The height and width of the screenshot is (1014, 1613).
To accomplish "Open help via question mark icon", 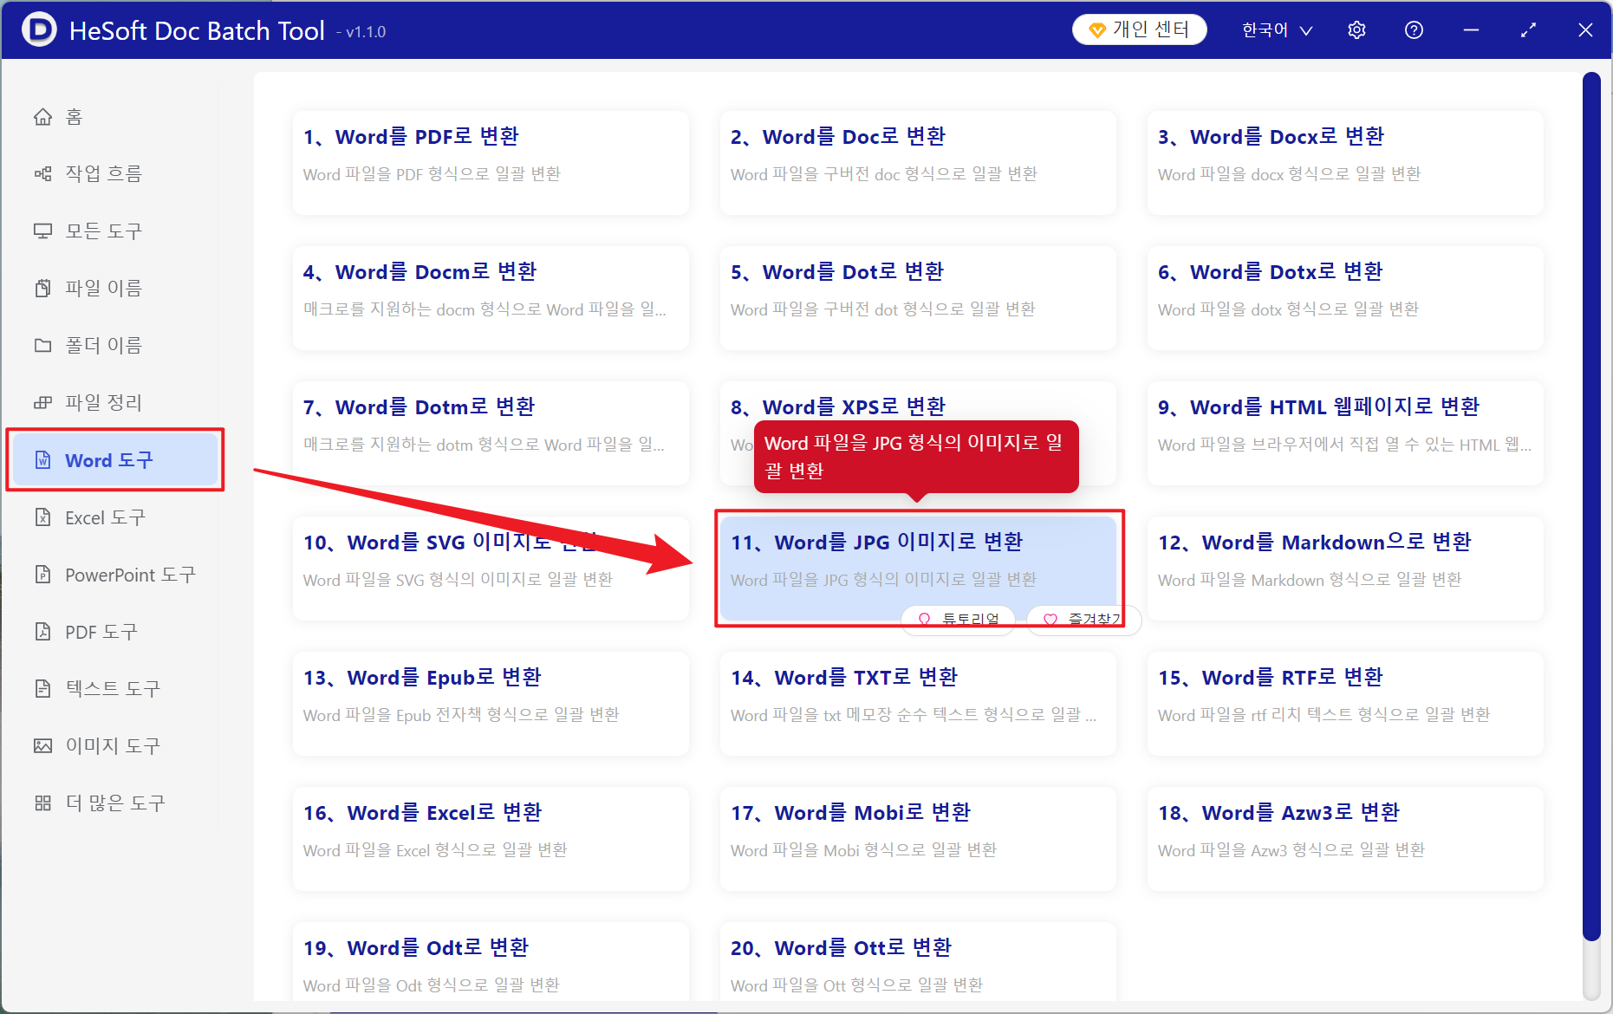I will 1414,30.
